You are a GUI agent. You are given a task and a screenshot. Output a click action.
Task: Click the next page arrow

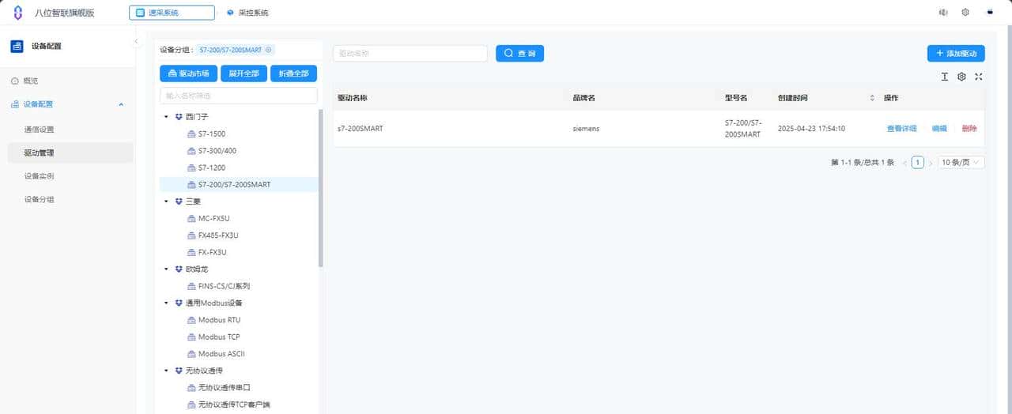[x=931, y=163]
